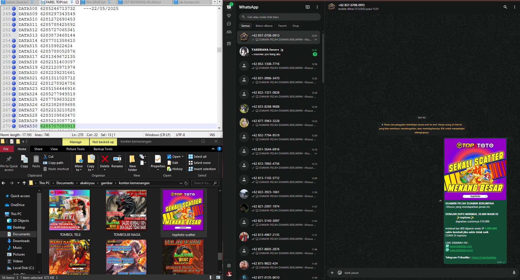
Task: Open the WhatsApp Communities sidebar icon
Action: coord(229,32)
